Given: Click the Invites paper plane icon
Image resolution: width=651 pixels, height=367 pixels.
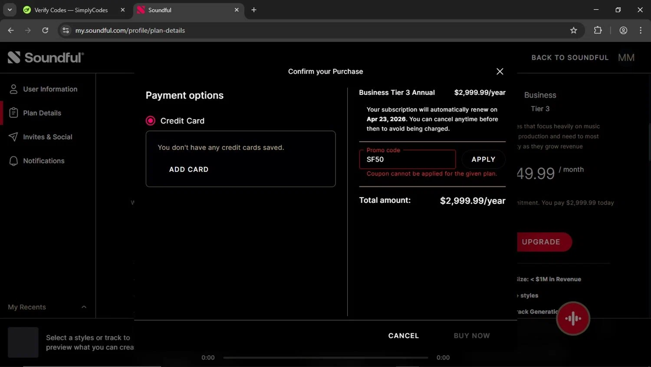Looking at the screenshot, I should click(13, 137).
